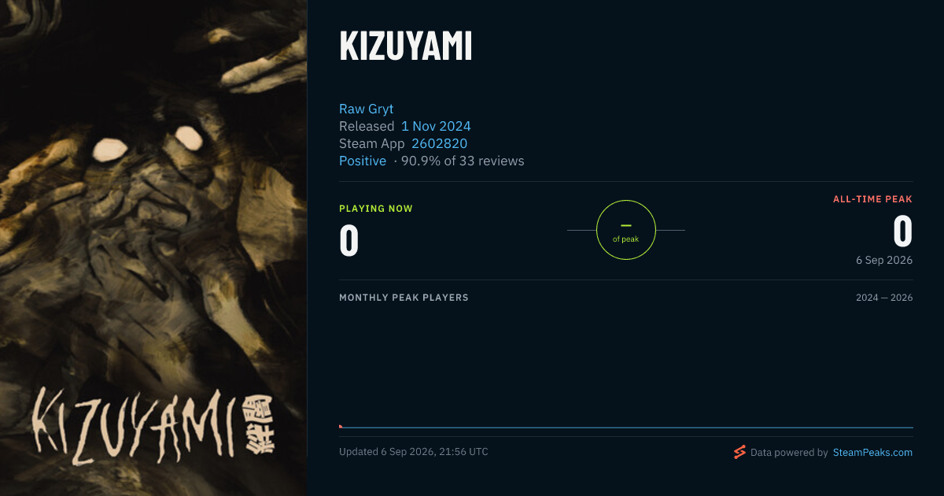Click the 6 Sep 2026 peak date
The width and height of the screenshot is (944, 496).
885,260
